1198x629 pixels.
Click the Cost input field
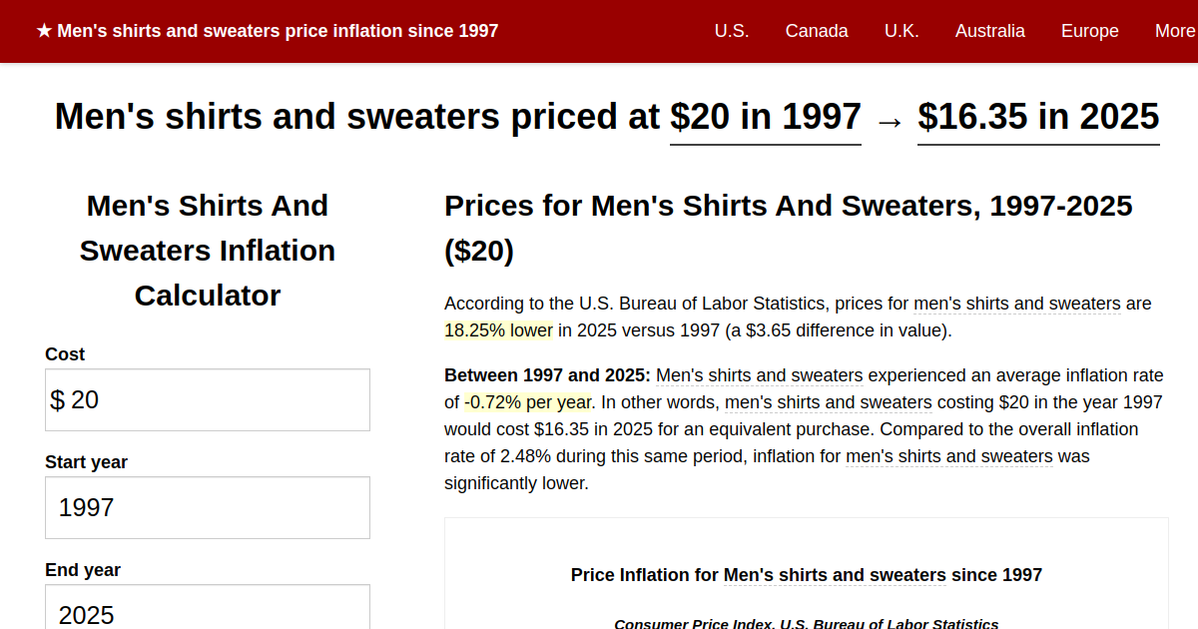click(208, 400)
